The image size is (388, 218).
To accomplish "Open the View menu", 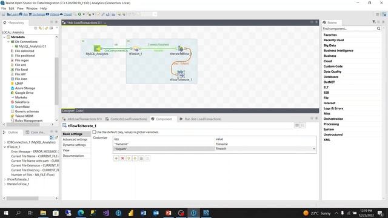I will tap(20, 8).
